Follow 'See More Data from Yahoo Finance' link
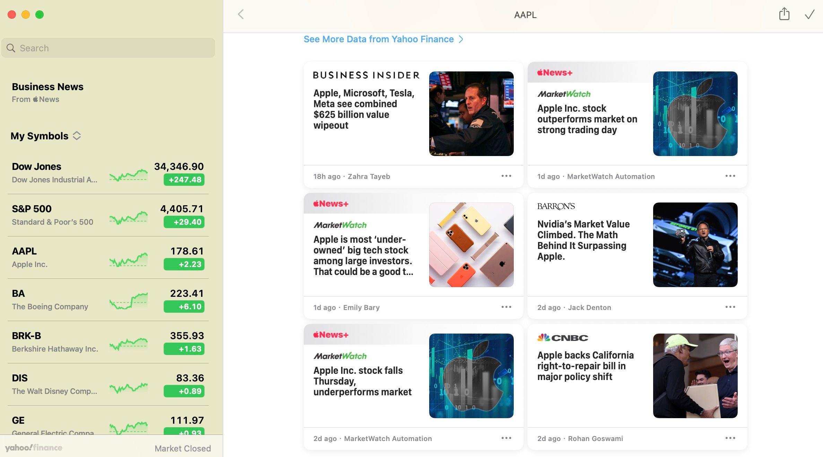Viewport: 823px width, 457px height. point(378,39)
